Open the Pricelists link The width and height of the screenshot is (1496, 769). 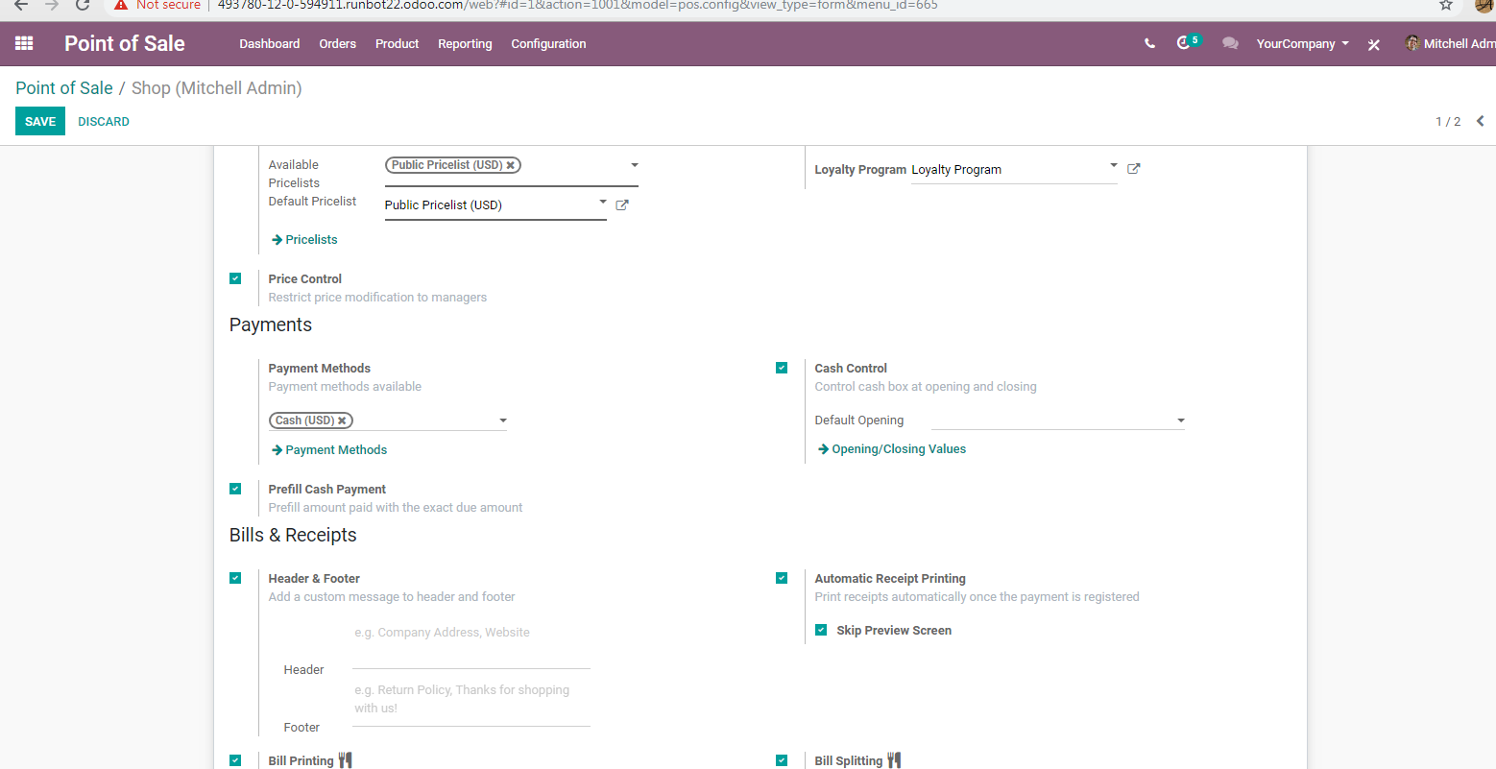305,240
